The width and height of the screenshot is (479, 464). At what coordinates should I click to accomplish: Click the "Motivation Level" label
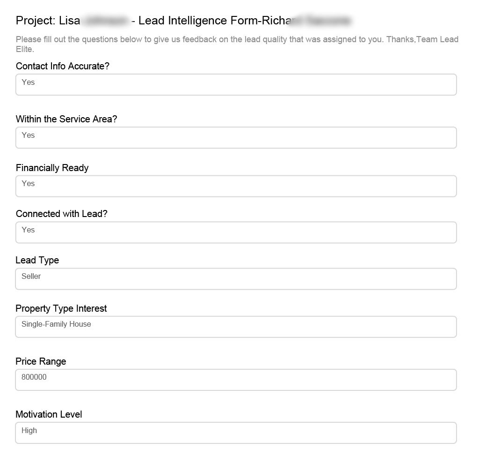(x=49, y=414)
